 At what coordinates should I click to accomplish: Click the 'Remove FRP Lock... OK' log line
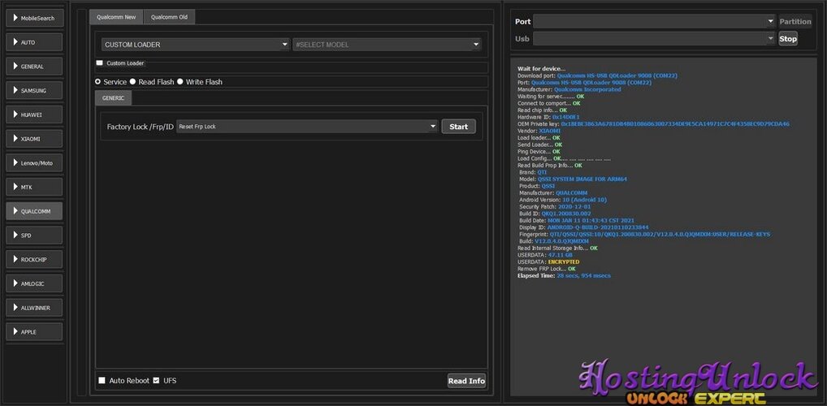pyautogui.click(x=547, y=269)
